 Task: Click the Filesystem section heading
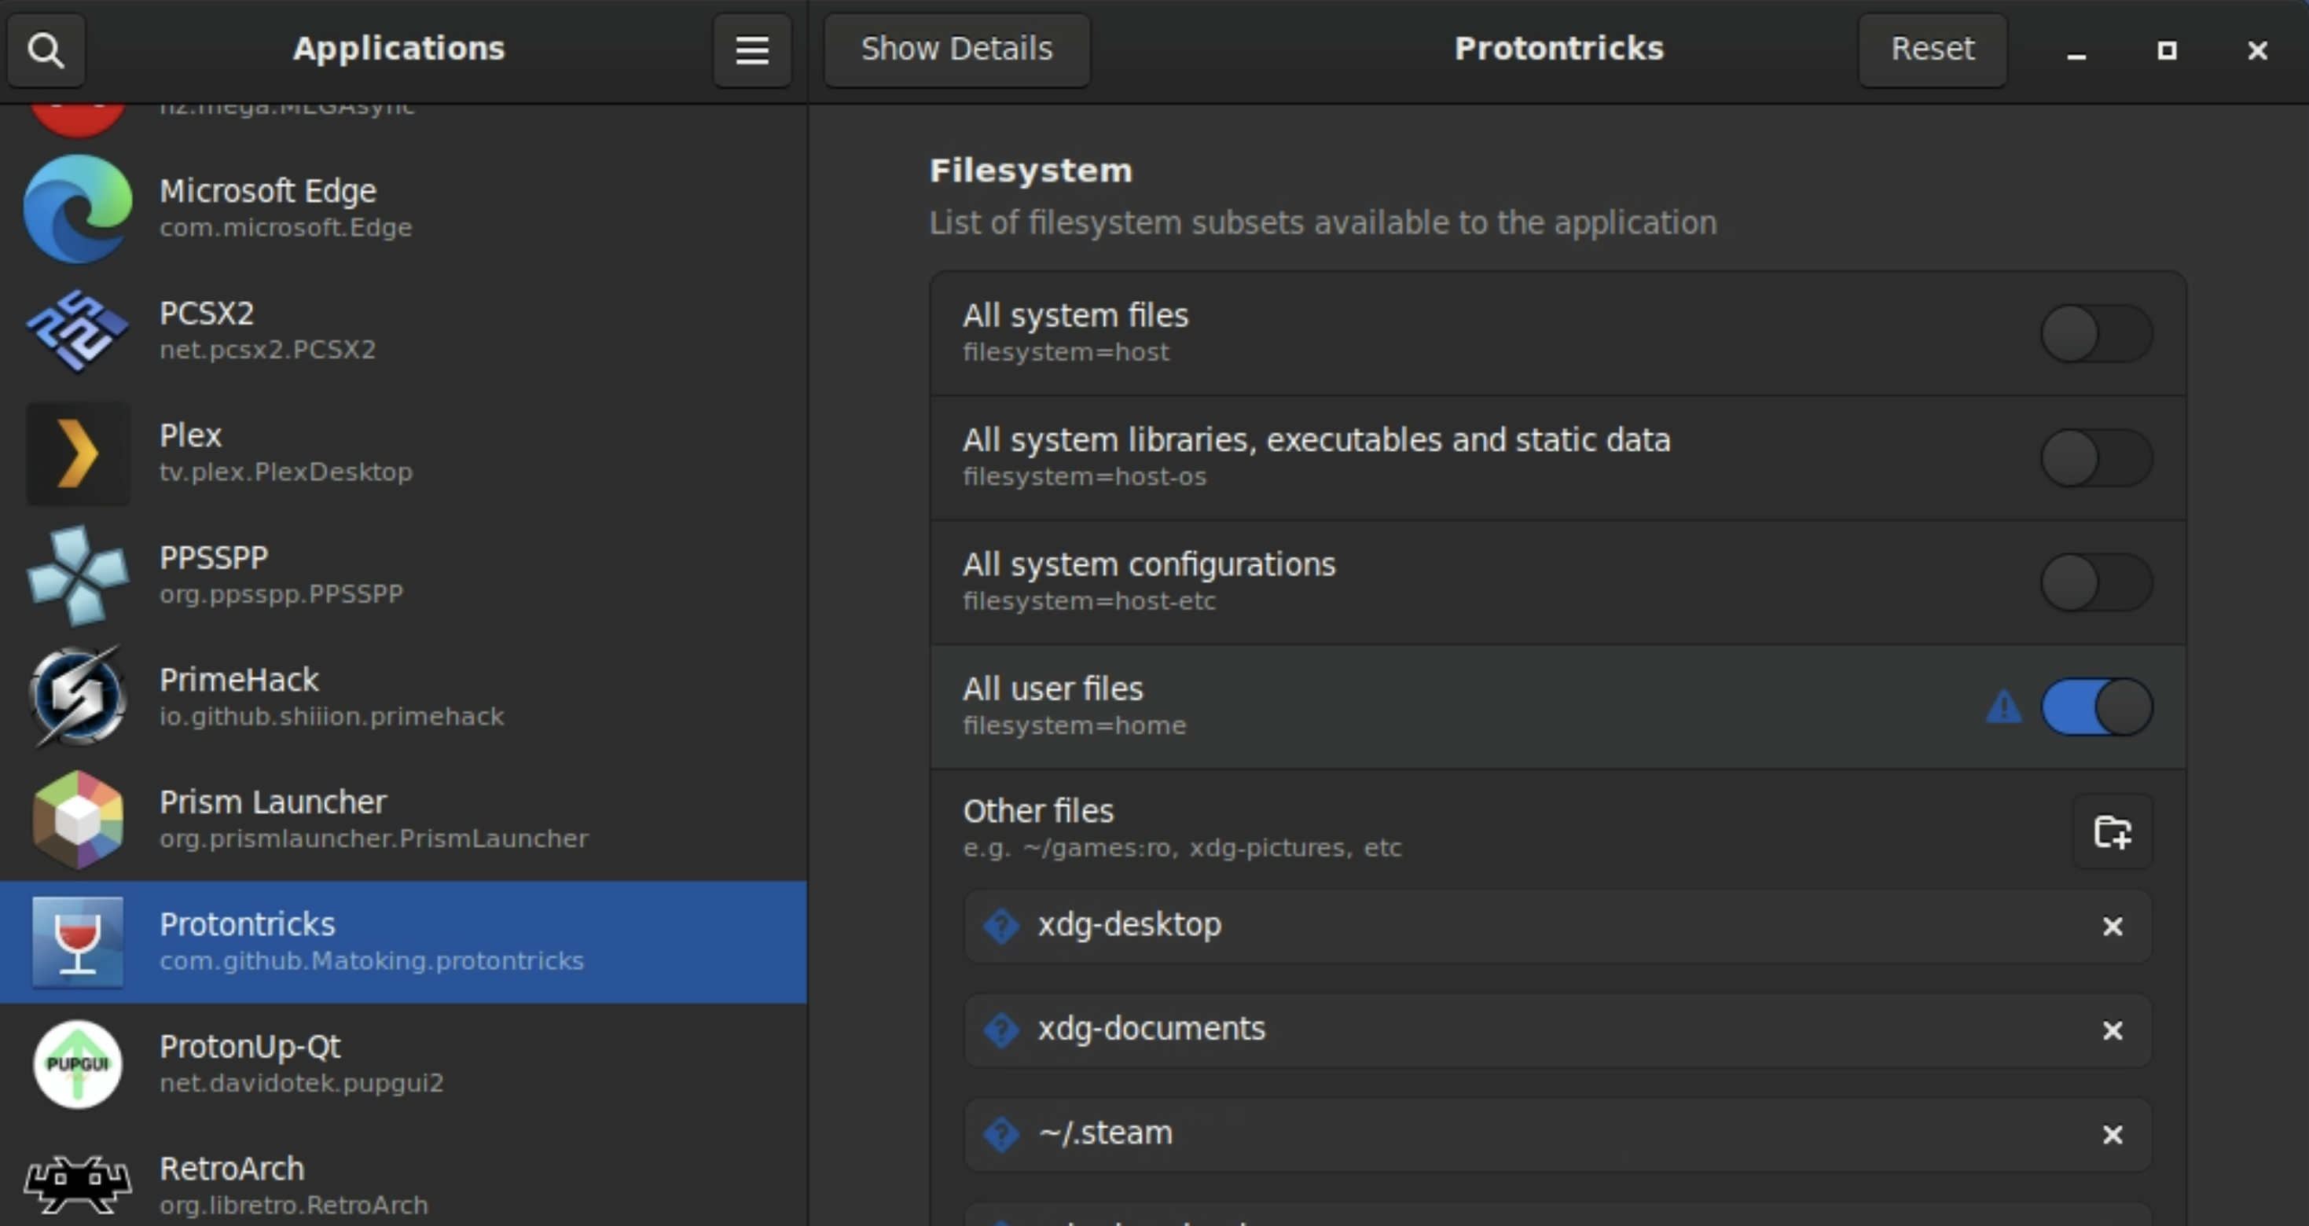click(x=1031, y=171)
